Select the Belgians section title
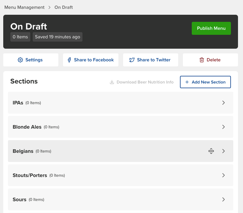This screenshot has height=213, width=243. 23,151
